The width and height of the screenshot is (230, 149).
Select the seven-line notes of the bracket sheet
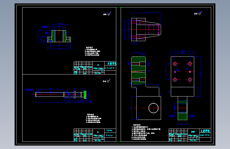pyautogui.click(x=146, y=132)
